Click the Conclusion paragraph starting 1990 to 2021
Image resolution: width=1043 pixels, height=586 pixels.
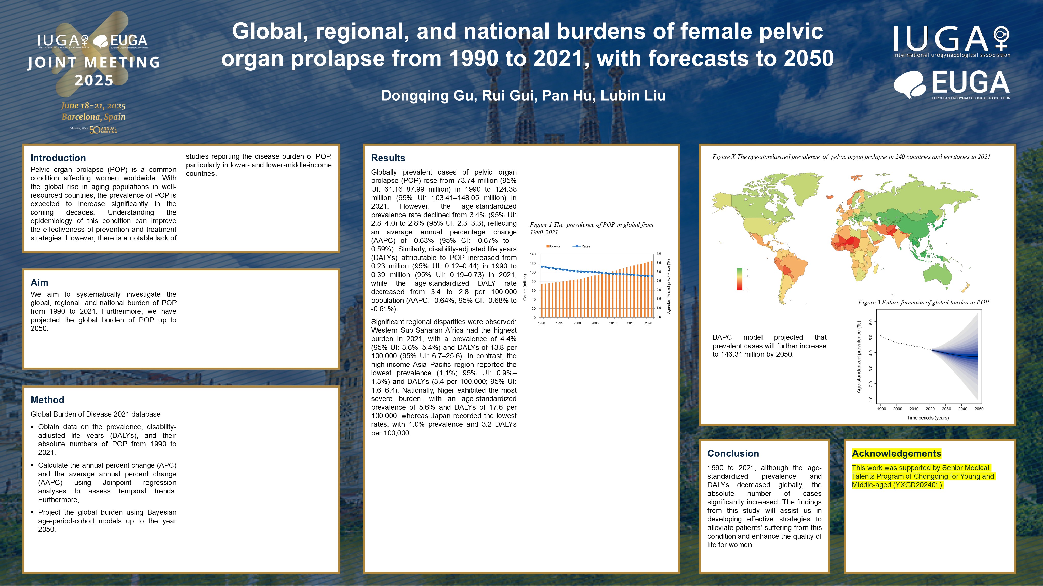point(765,506)
